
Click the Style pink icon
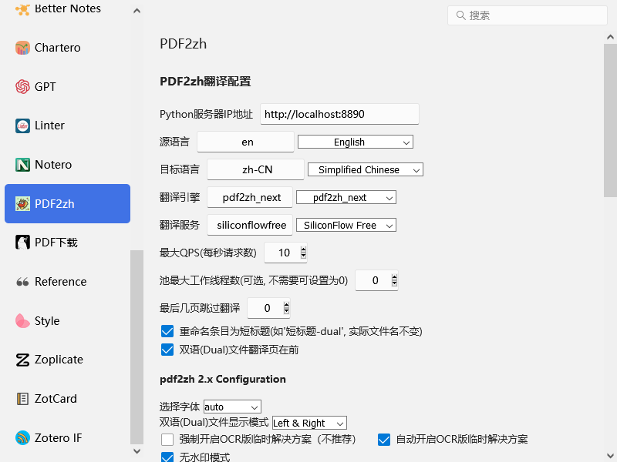(x=22, y=320)
